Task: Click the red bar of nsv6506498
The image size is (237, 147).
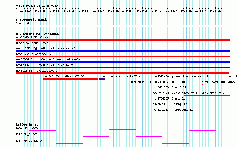Action: (207, 96)
